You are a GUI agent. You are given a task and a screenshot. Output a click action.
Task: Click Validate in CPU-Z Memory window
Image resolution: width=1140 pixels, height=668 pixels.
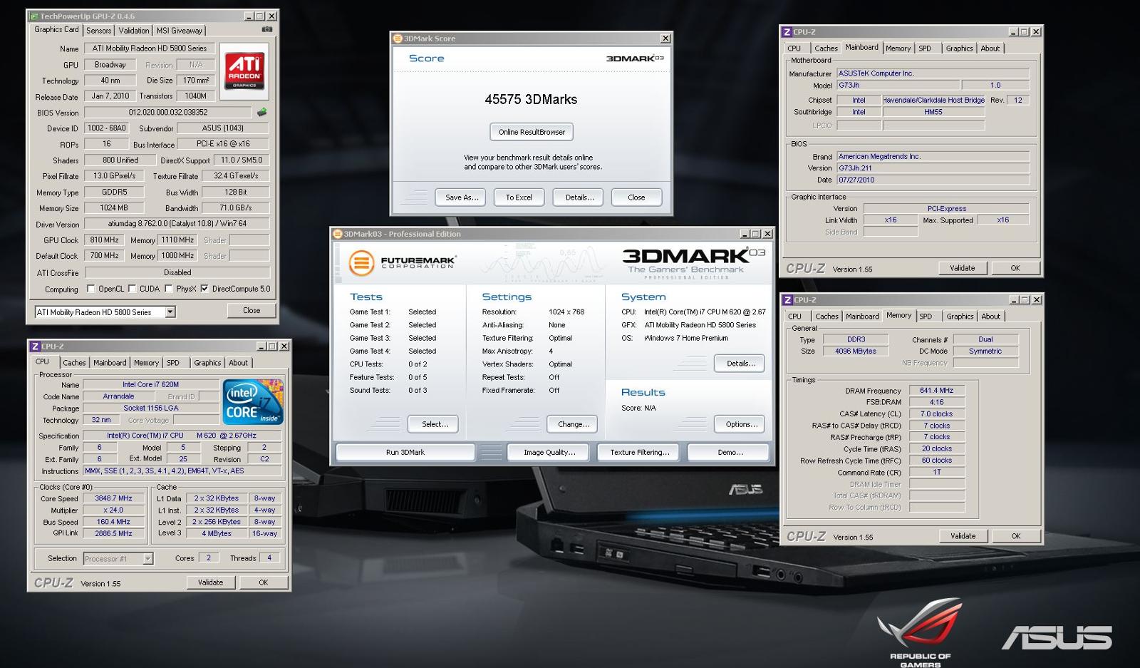963,536
